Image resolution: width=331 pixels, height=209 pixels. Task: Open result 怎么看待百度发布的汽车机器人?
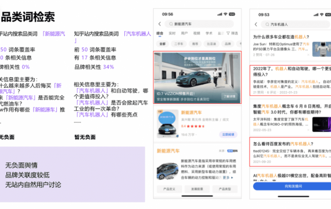tap(283, 144)
